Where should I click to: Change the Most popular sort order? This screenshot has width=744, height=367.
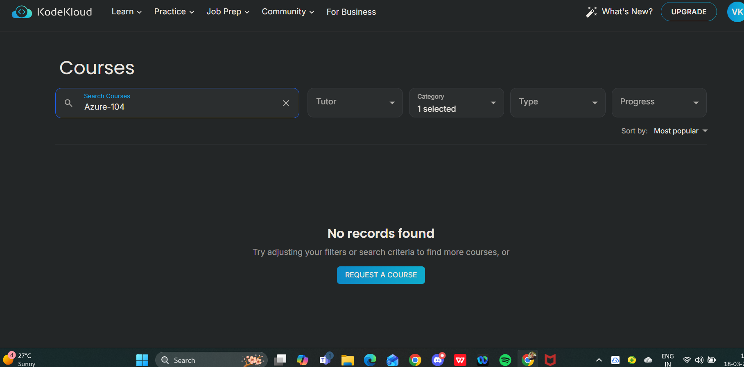(681, 131)
